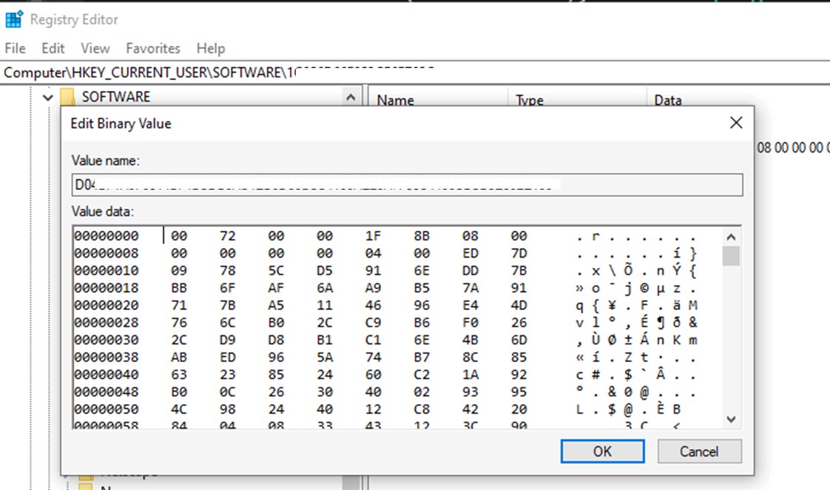Click byte DD in row 00000010

coord(470,271)
